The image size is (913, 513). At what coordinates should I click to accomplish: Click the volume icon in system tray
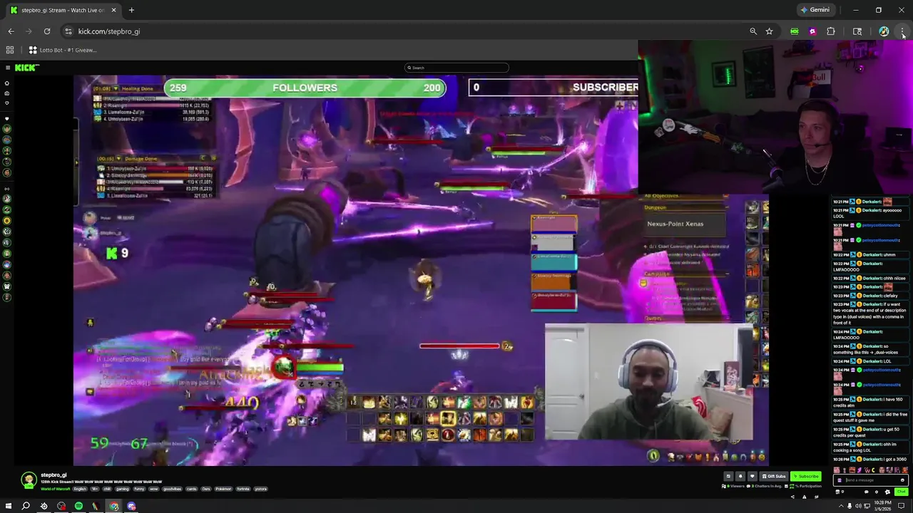(858, 506)
